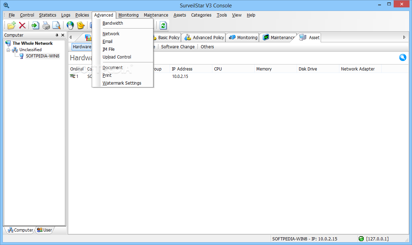The height and width of the screenshot is (245, 412).
Task: Click the [127.0.0.1] status bar entry
Action: (377, 239)
